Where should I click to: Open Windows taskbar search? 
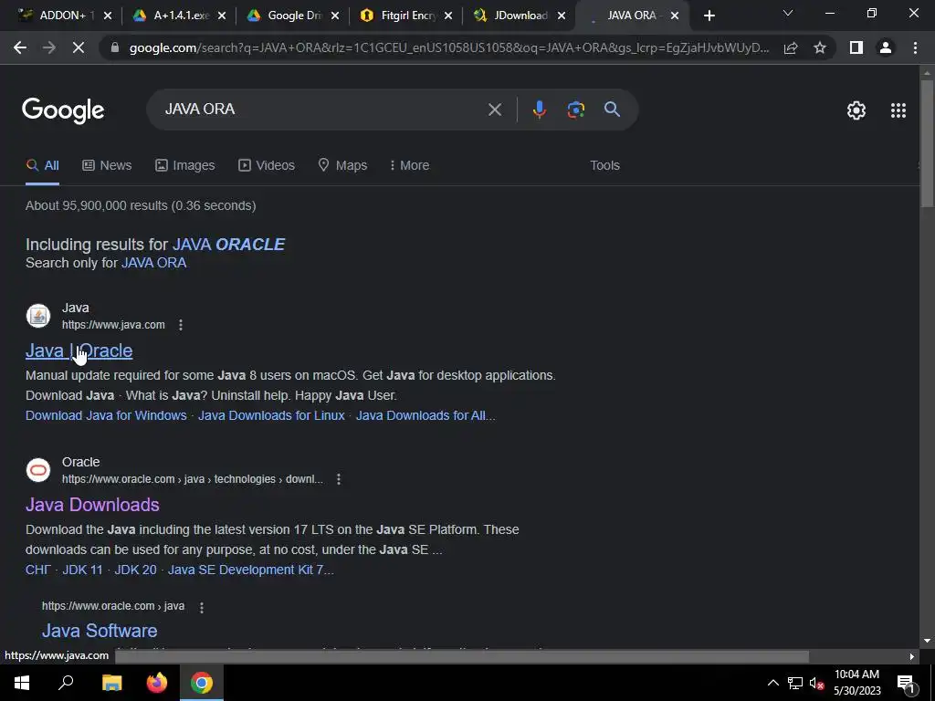tap(66, 683)
